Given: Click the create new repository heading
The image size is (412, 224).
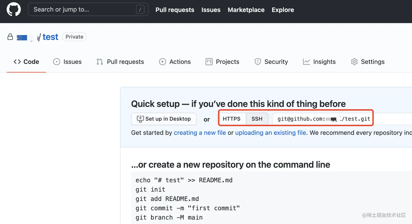Looking at the screenshot, I should 231,165.
